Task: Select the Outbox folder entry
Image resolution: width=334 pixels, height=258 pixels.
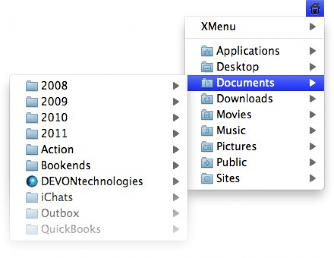Action: 60,214
